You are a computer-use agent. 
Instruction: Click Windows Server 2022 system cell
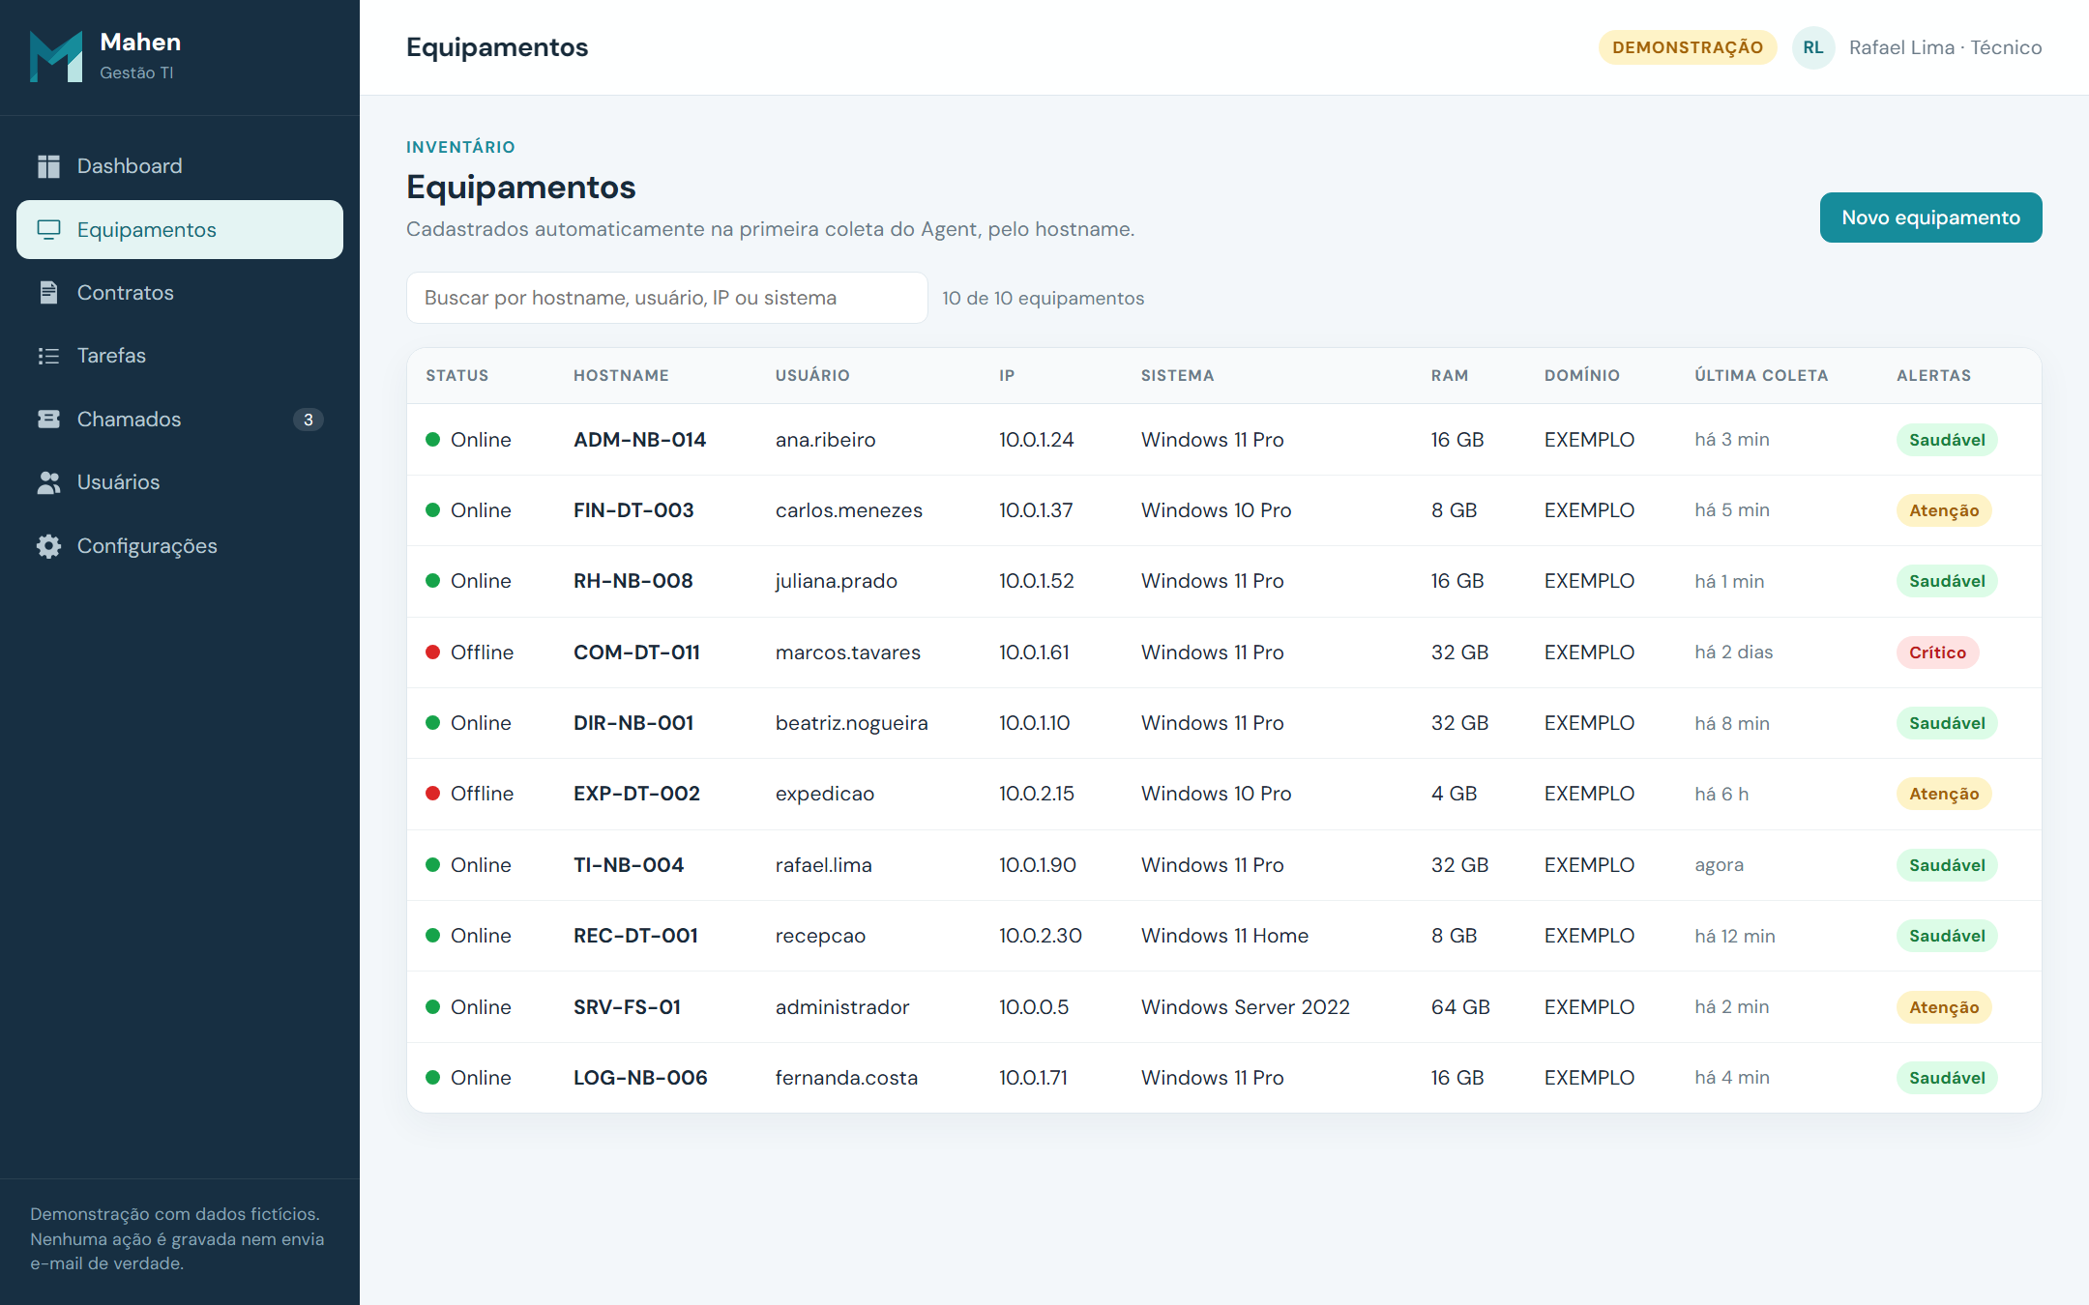pyautogui.click(x=1246, y=1007)
